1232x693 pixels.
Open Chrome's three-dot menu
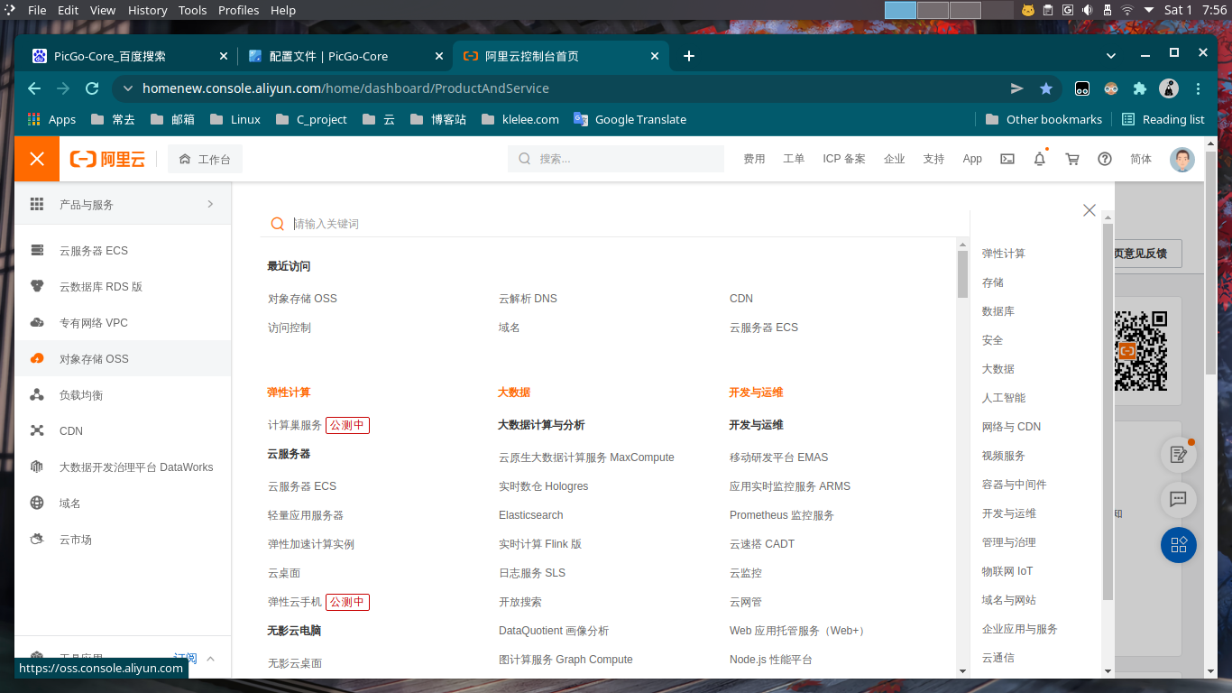click(x=1198, y=88)
